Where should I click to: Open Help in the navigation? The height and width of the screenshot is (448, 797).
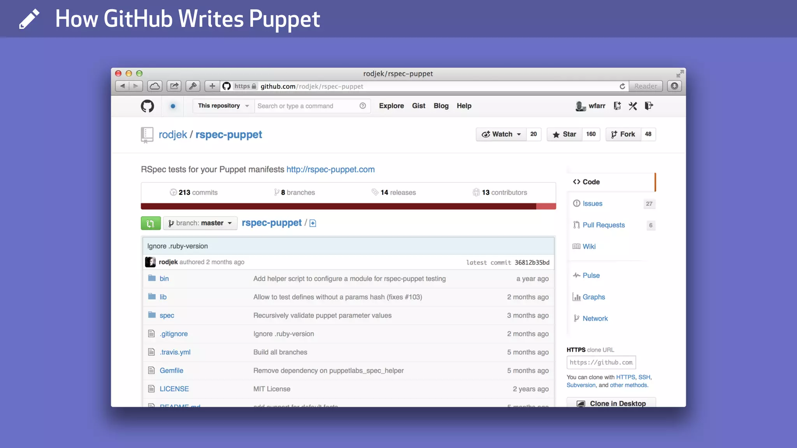pyautogui.click(x=464, y=106)
